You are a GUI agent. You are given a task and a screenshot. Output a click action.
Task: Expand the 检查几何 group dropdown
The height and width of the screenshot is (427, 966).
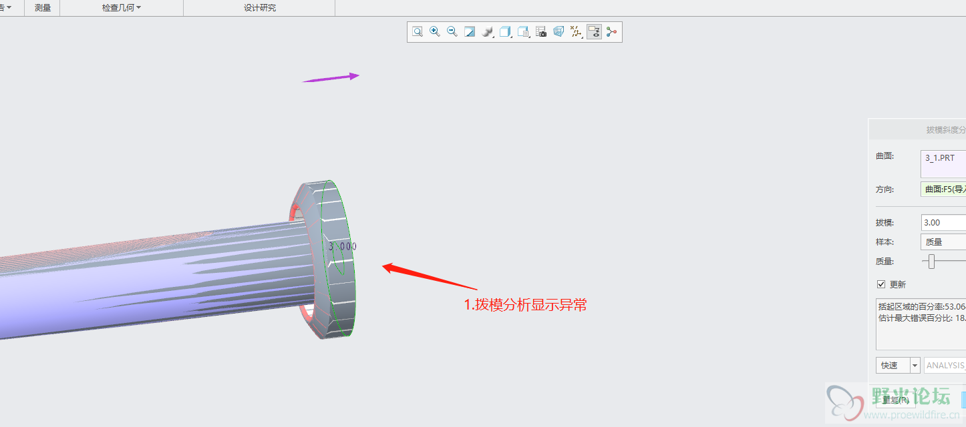pyautogui.click(x=122, y=8)
